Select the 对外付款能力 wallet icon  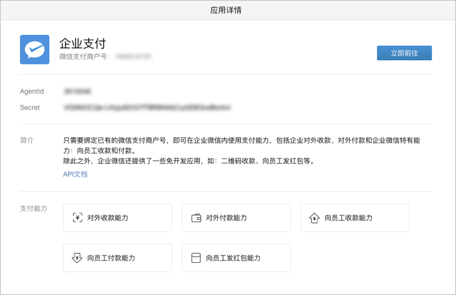(196, 218)
